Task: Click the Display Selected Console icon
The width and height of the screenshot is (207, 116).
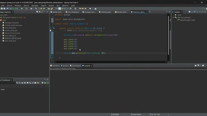Action: (x=198, y=65)
